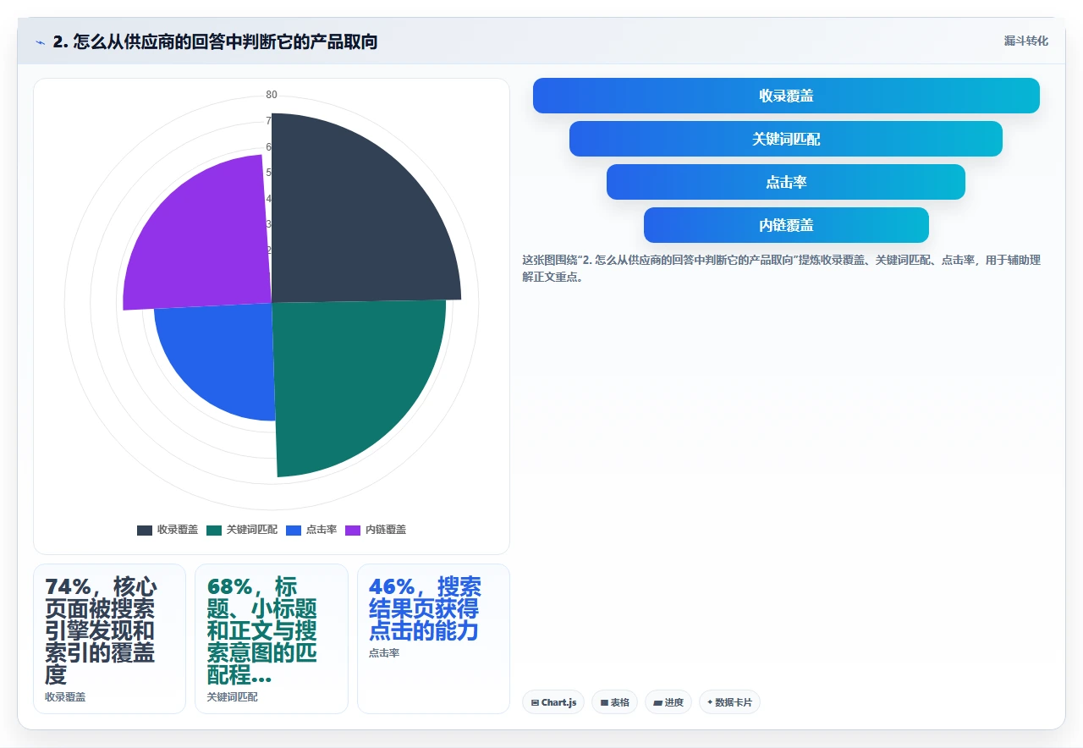This screenshot has width=1083, height=748.
Task: Click the icon inside the 表格 chip
Action: click(604, 702)
